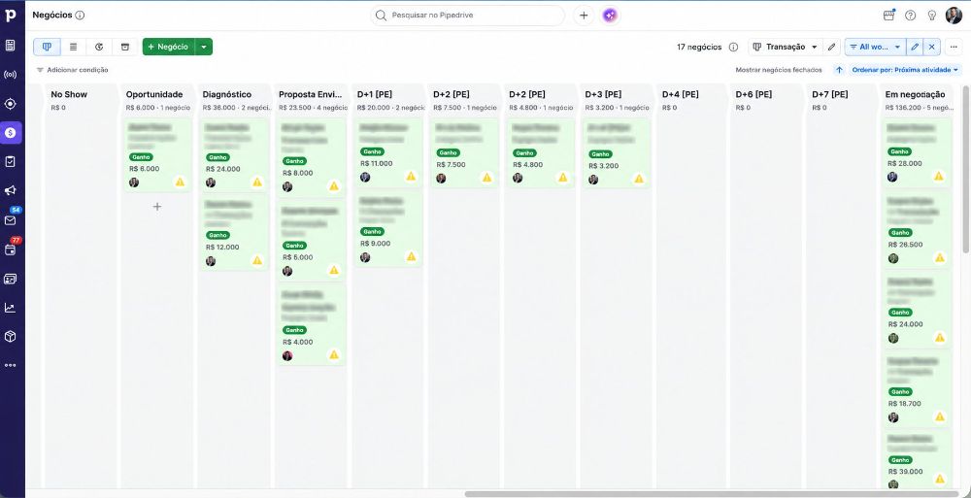Image resolution: width=971 pixels, height=498 pixels.
Task: Open the Products box icon in the sidebar
Action: pyautogui.click(x=11, y=336)
